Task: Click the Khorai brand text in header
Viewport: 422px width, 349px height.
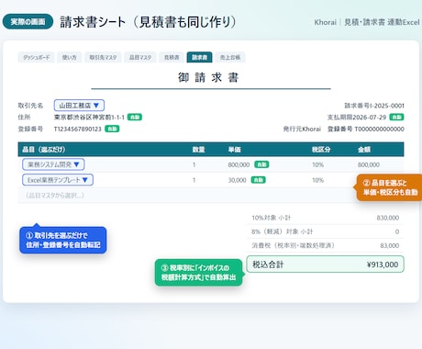Action: [325, 22]
